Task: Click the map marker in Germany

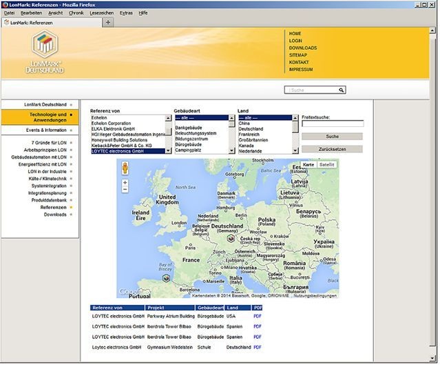Action: 231,238
